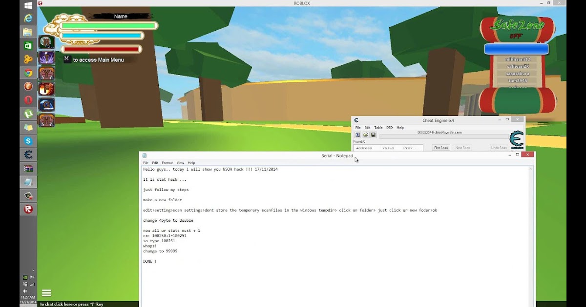
Task: Click Cheat Engine save floppy icon
Action: coord(373,134)
